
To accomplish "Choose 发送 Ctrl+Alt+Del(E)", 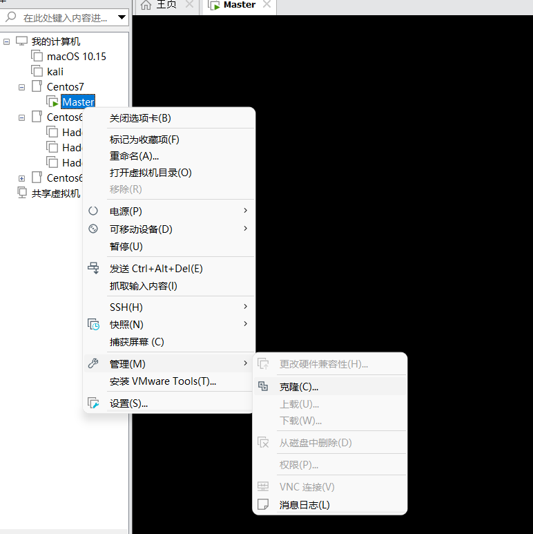I will 169,269.
